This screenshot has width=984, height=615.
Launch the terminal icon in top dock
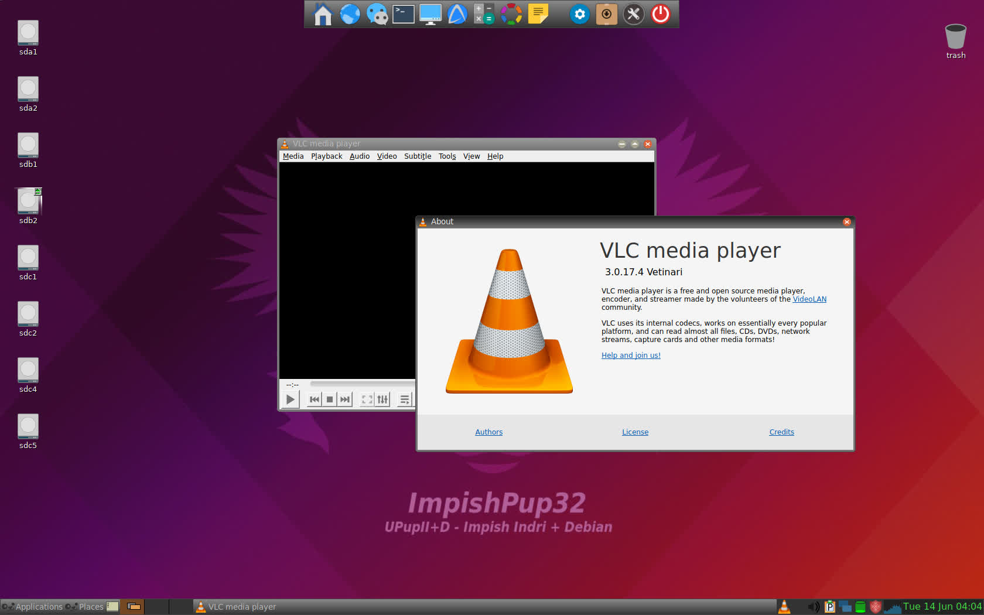404,14
